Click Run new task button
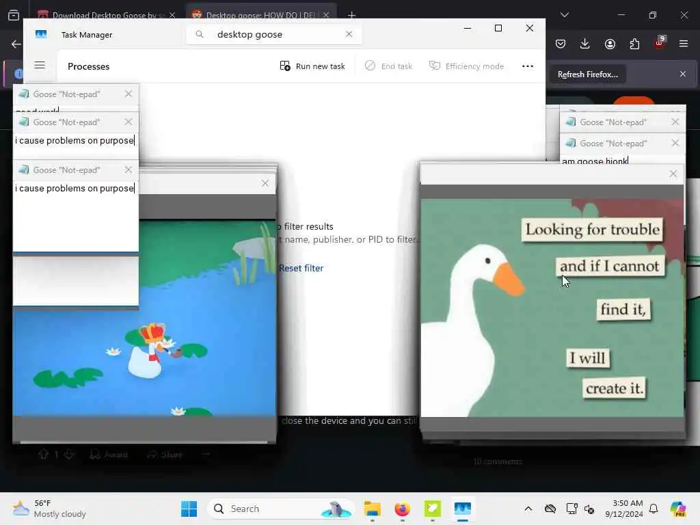The height and width of the screenshot is (525, 700). 312,66
